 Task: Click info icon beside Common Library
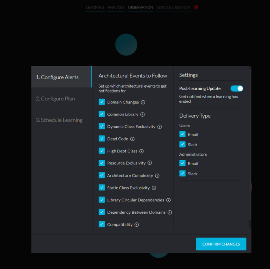pos(142,114)
